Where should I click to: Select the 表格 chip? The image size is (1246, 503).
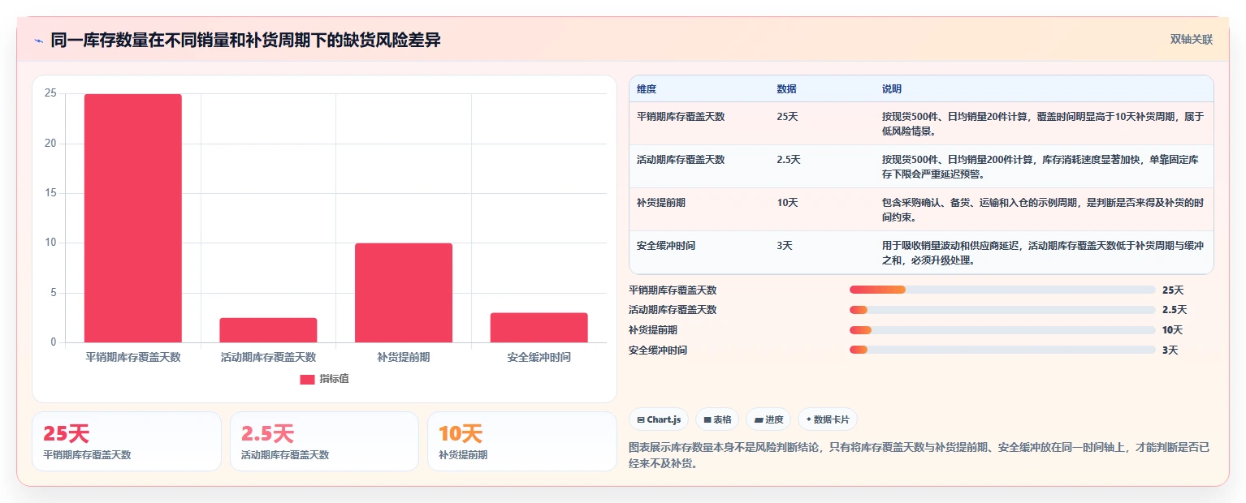click(717, 419)
